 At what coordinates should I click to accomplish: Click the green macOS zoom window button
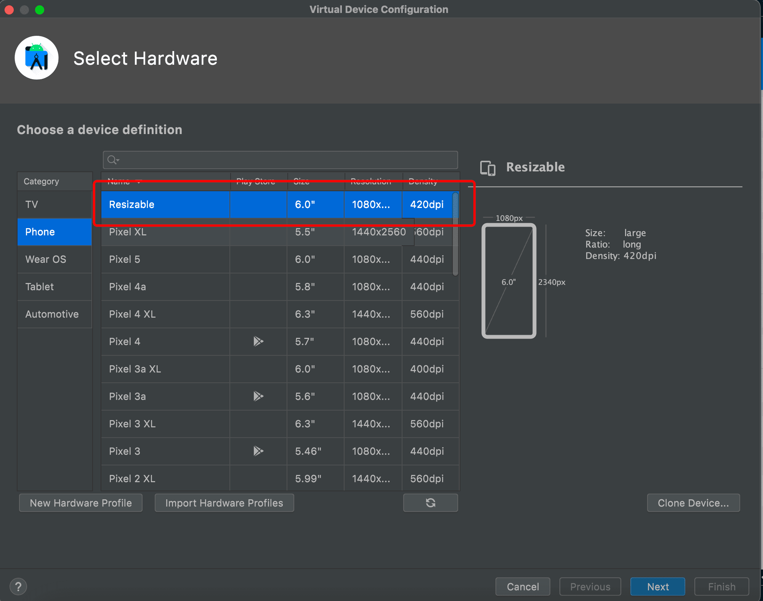tap(40, 10)
